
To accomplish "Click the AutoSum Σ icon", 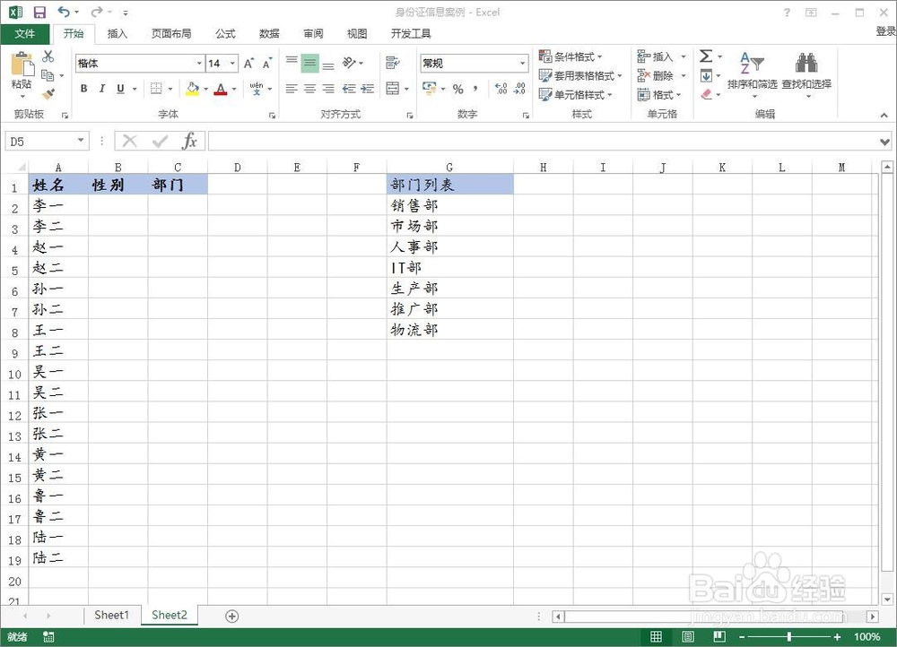I will point(704,56).
